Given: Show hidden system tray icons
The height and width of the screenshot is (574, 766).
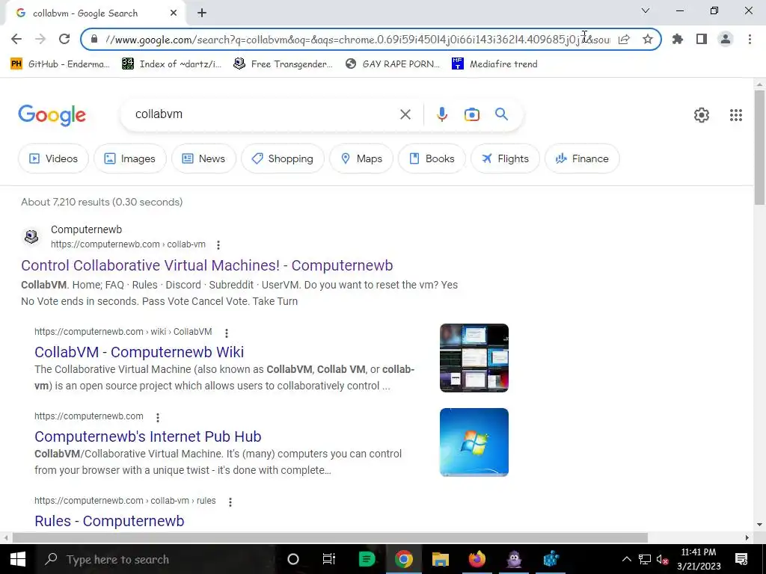Looking at the screenshot, I should pos(626,559).
